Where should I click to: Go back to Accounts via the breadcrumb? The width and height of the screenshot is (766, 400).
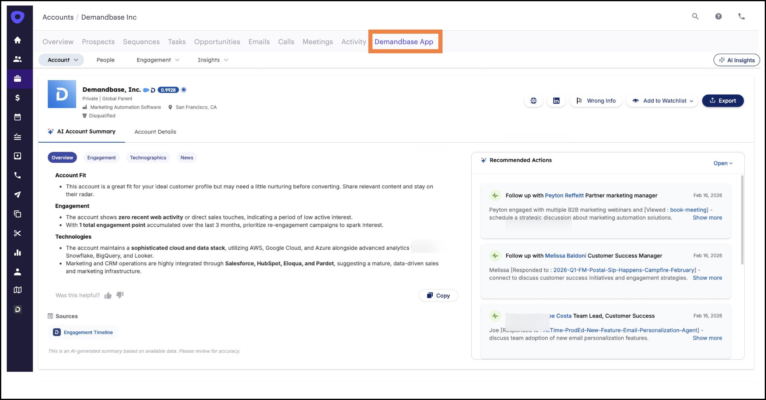[58, 17]
